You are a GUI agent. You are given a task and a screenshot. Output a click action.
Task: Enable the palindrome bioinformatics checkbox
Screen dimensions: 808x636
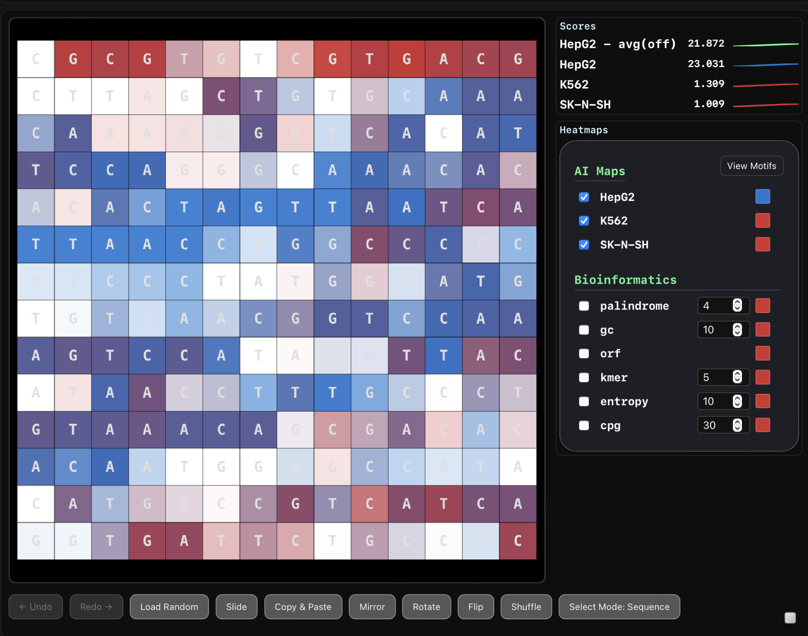click(584, 306)
